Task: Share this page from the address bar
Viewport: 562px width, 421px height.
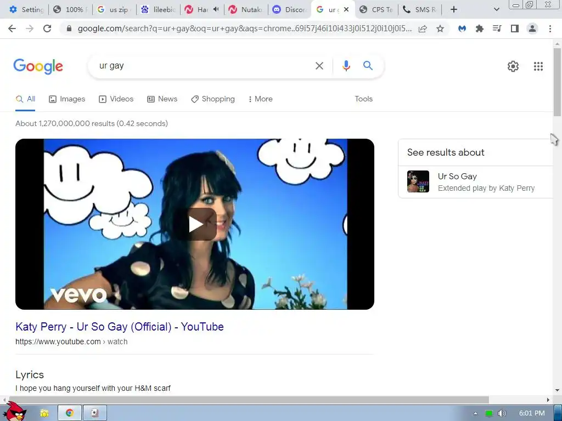Action: (423, 29)
